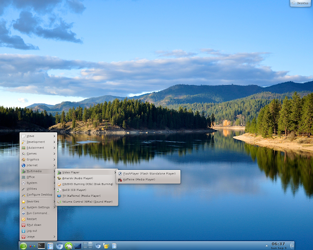Click the Desktop toolbox button
The image size is (313, 250).
click(300, 3)
